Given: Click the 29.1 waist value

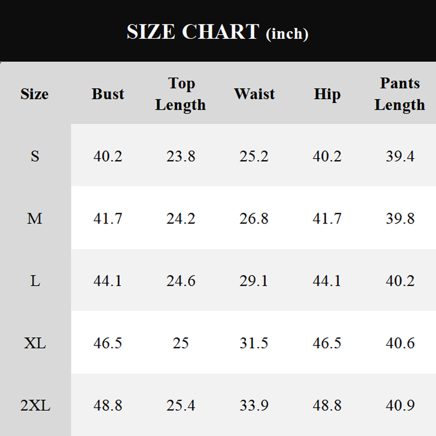Looking at the screenshot, I should (254, 281).
